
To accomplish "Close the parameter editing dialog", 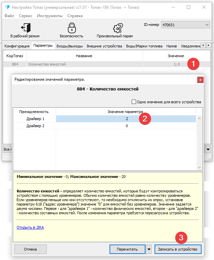I will [x=200, y=80].
